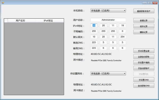The height and width of the screenshot is (100, 159).
Task: Click the 仅设置DNS button
Action: 144,80
